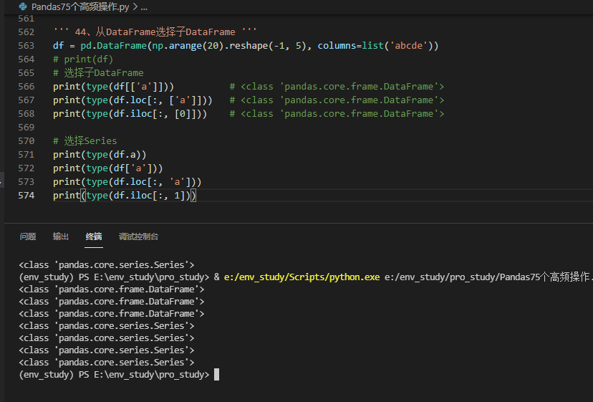Open the breadcrumb ellipsis symbol list
Image resolution: width=593 pixels, height=402 pixels.
pos(144,7)
